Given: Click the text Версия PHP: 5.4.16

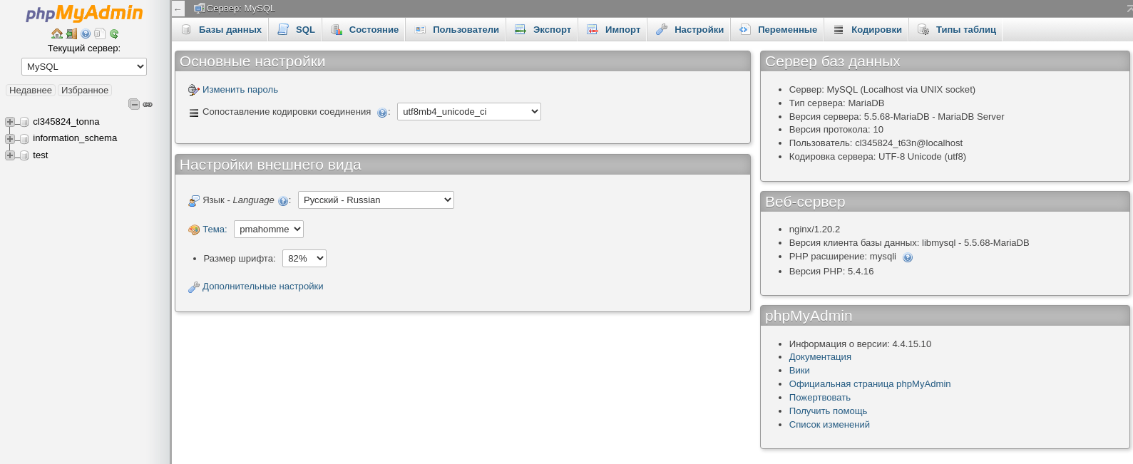Looking at the screenshot, I should point(831,272).
